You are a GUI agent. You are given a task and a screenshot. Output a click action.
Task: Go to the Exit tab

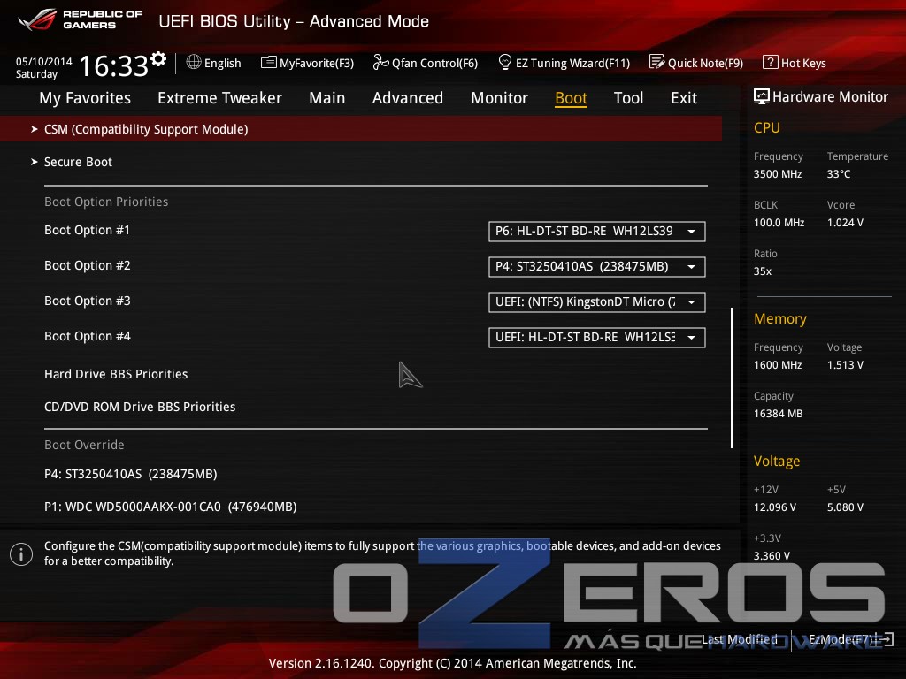(x=684, y=98)
